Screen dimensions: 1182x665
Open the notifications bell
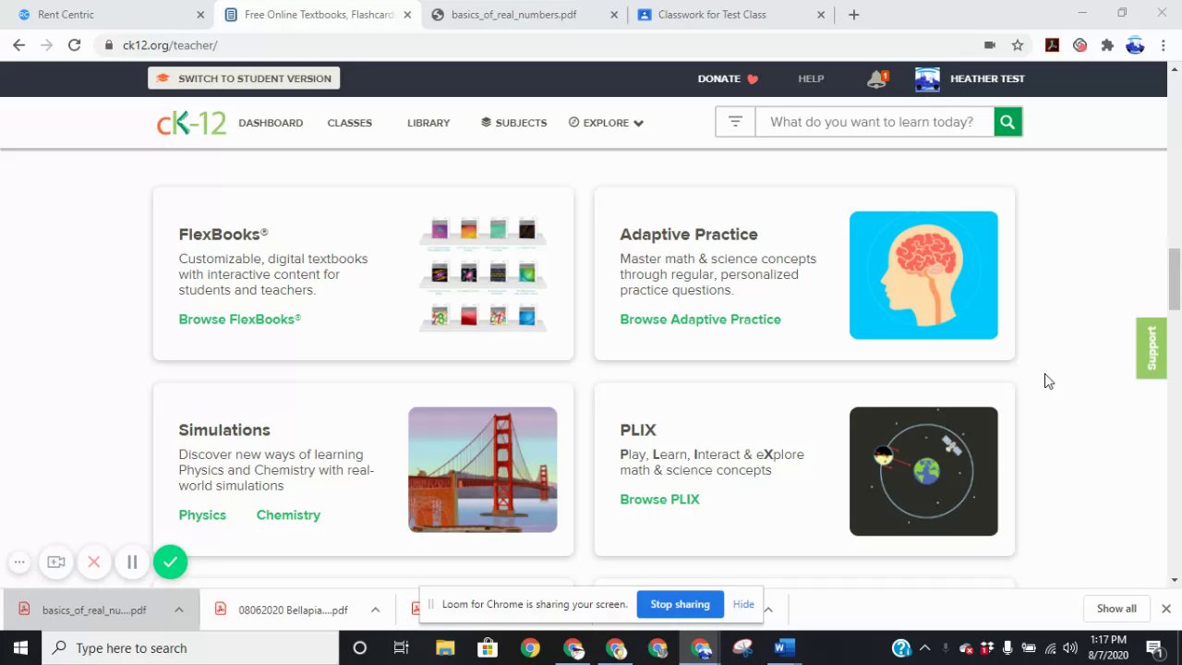click(x=876, y=79)
